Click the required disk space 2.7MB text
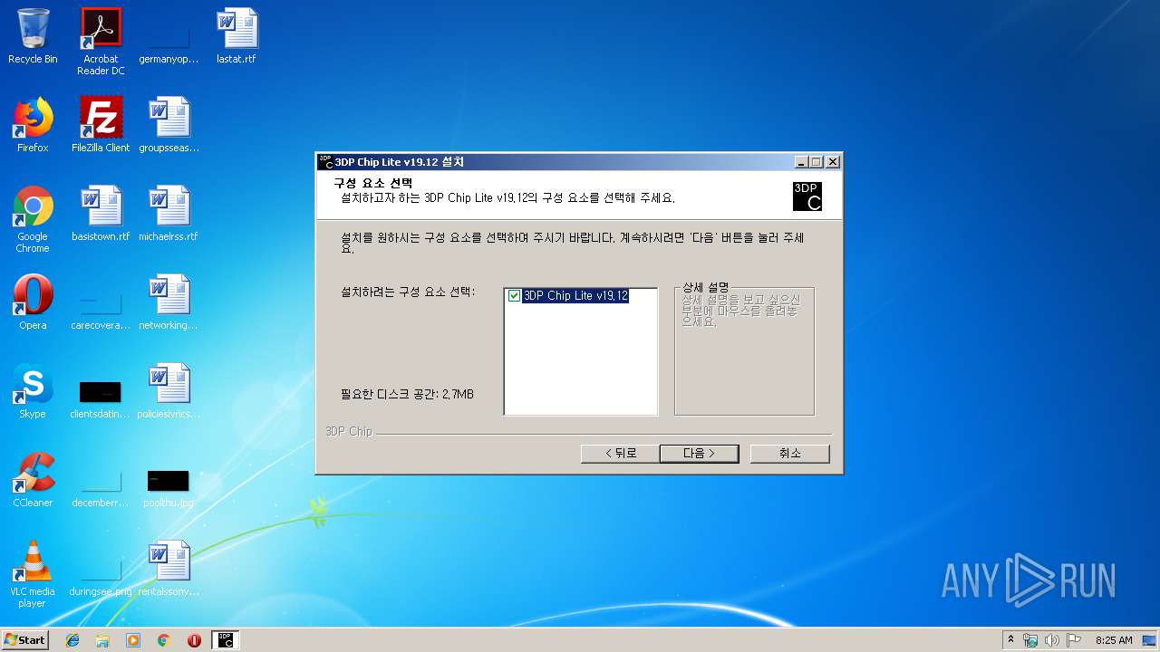Viewport: 1160px width, 652px height. tap(407, 395)
